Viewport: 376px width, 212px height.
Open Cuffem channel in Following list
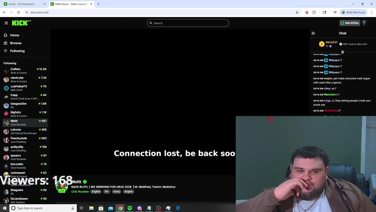coord(25,71)
